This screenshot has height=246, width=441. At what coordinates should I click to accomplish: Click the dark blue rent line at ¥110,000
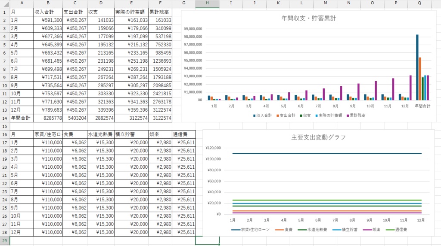click(327, 153)
